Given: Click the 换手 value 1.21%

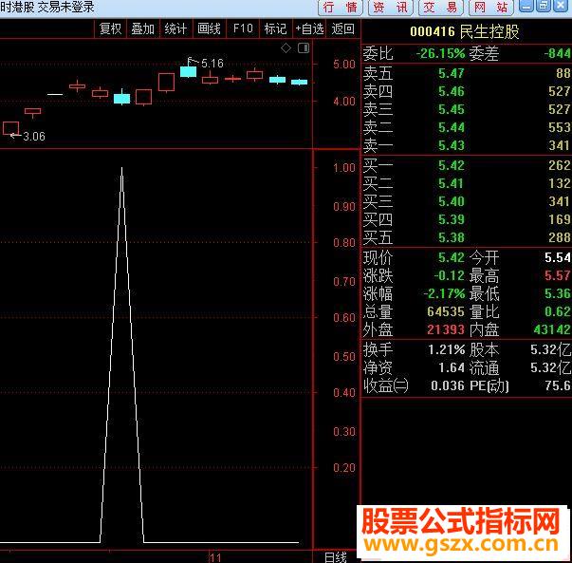Looking at the screenshot, I should point(447,349).
